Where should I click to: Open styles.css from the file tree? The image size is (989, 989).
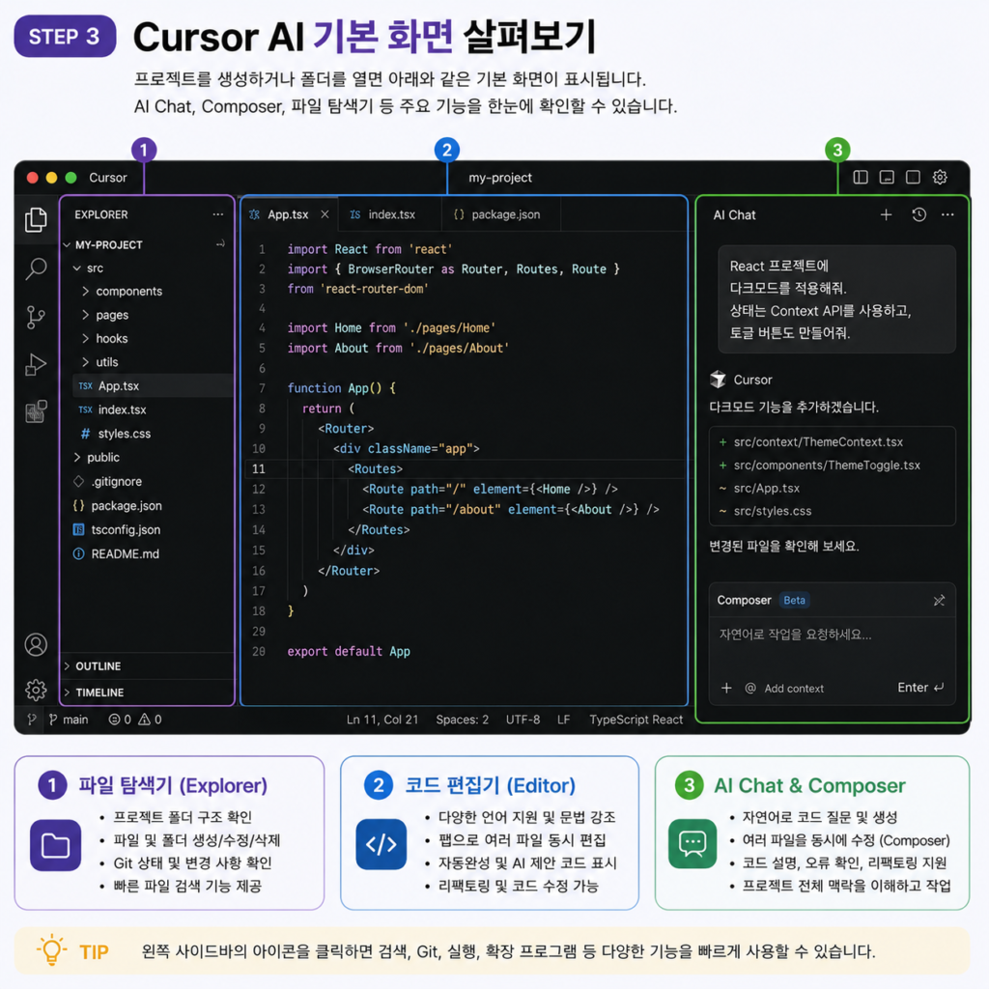point(124,434)
